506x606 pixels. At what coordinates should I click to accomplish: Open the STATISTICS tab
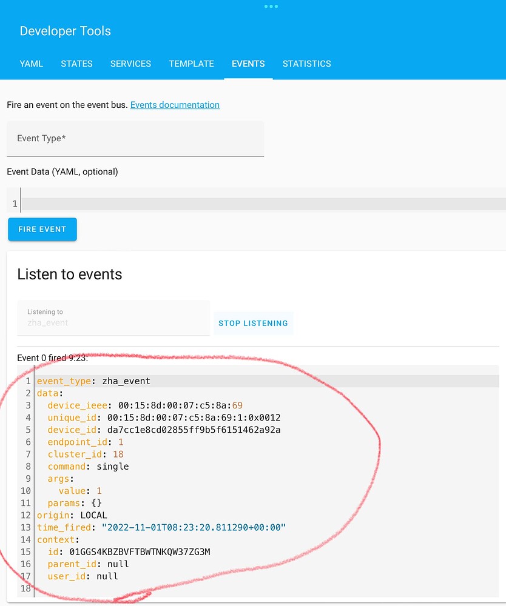pos(306,64)
